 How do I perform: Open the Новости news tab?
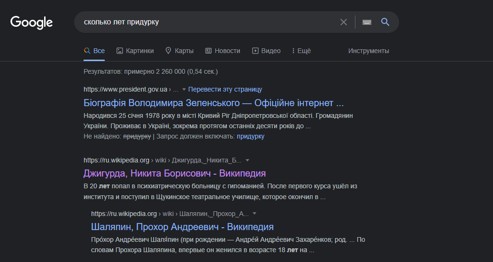click(x=223, y=51)
